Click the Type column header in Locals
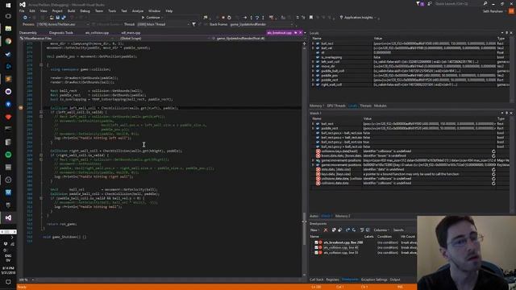The height and width of the screenshot is (290, 516). pos(501,39)
